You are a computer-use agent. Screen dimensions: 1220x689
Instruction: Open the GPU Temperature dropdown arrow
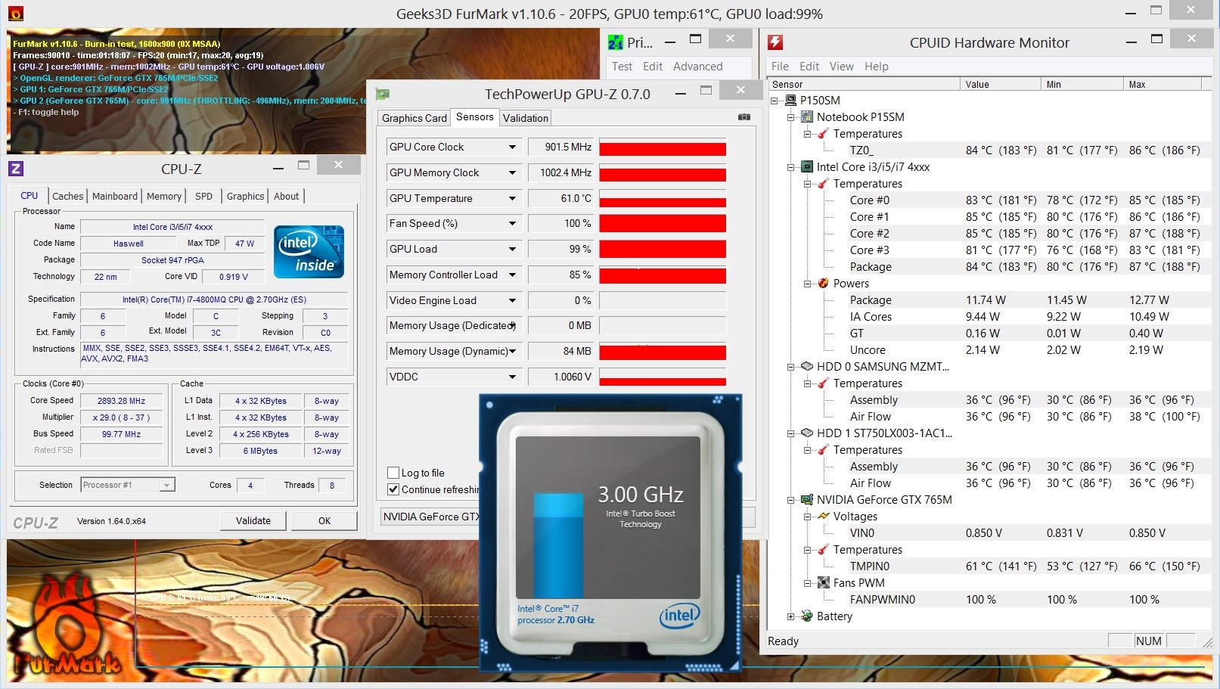pyautogui.click(x=512, y=198)
